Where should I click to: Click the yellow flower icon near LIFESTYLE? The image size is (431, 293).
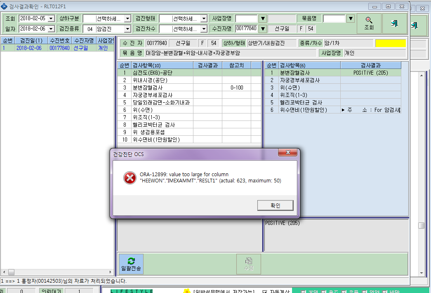pos(187,291)
